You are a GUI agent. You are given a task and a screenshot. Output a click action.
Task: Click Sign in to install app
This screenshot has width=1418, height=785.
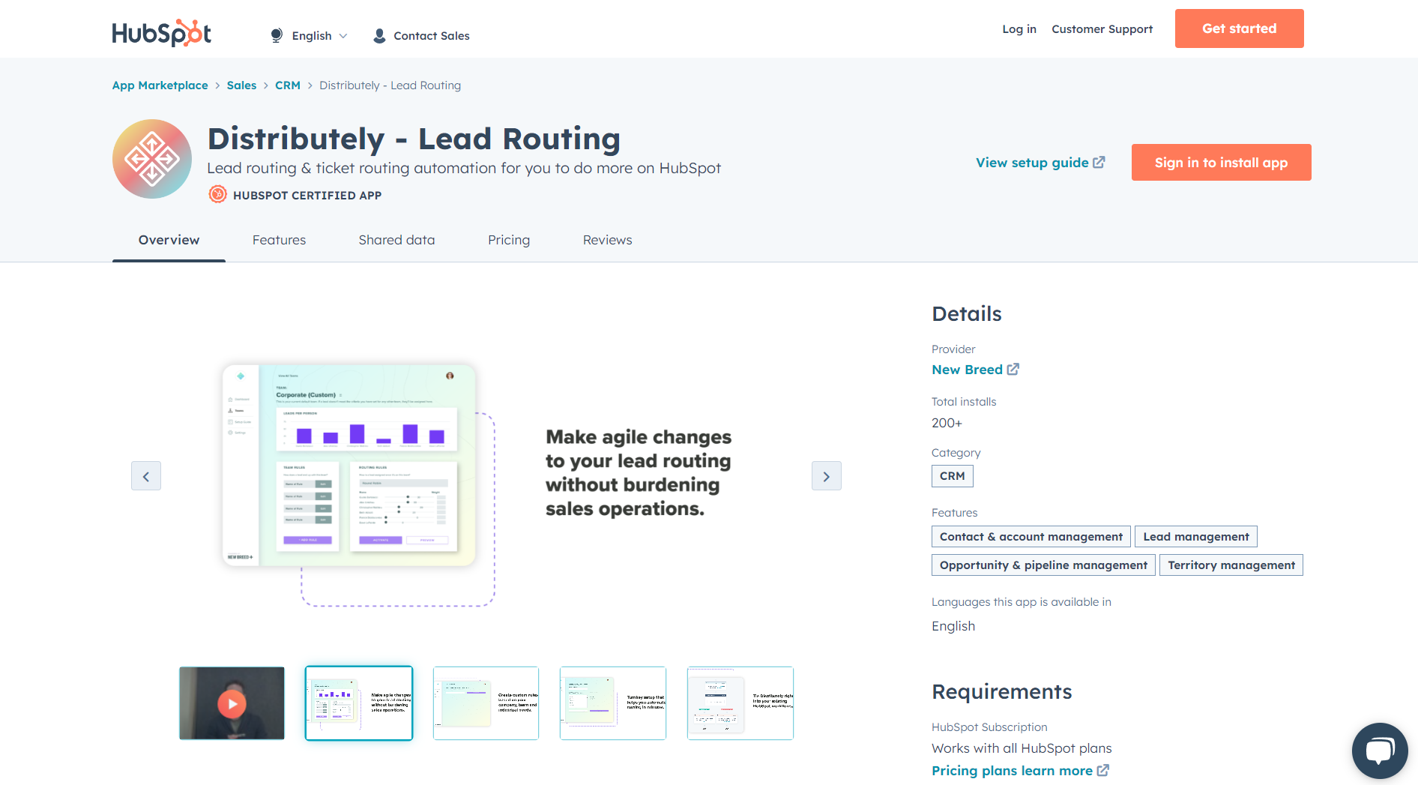coord(1221,162)
